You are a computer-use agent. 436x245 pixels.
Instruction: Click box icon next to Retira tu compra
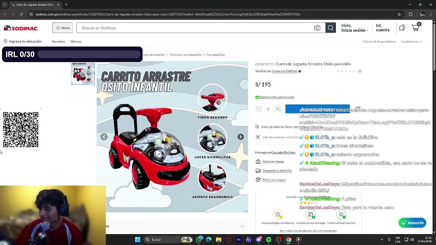pos(258,180)
